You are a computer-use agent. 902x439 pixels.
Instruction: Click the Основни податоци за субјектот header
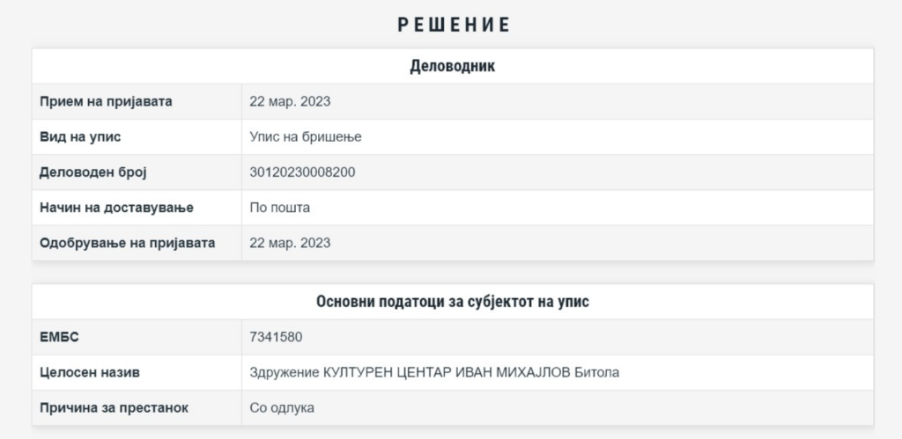(x=453, y=302)
